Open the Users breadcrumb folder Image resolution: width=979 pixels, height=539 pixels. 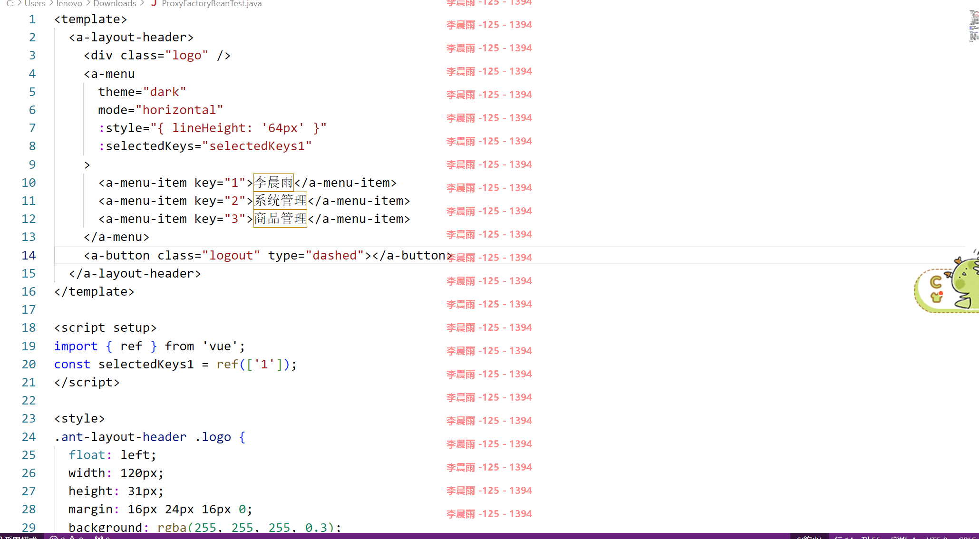pyautogui.click(x=35, y=3)
